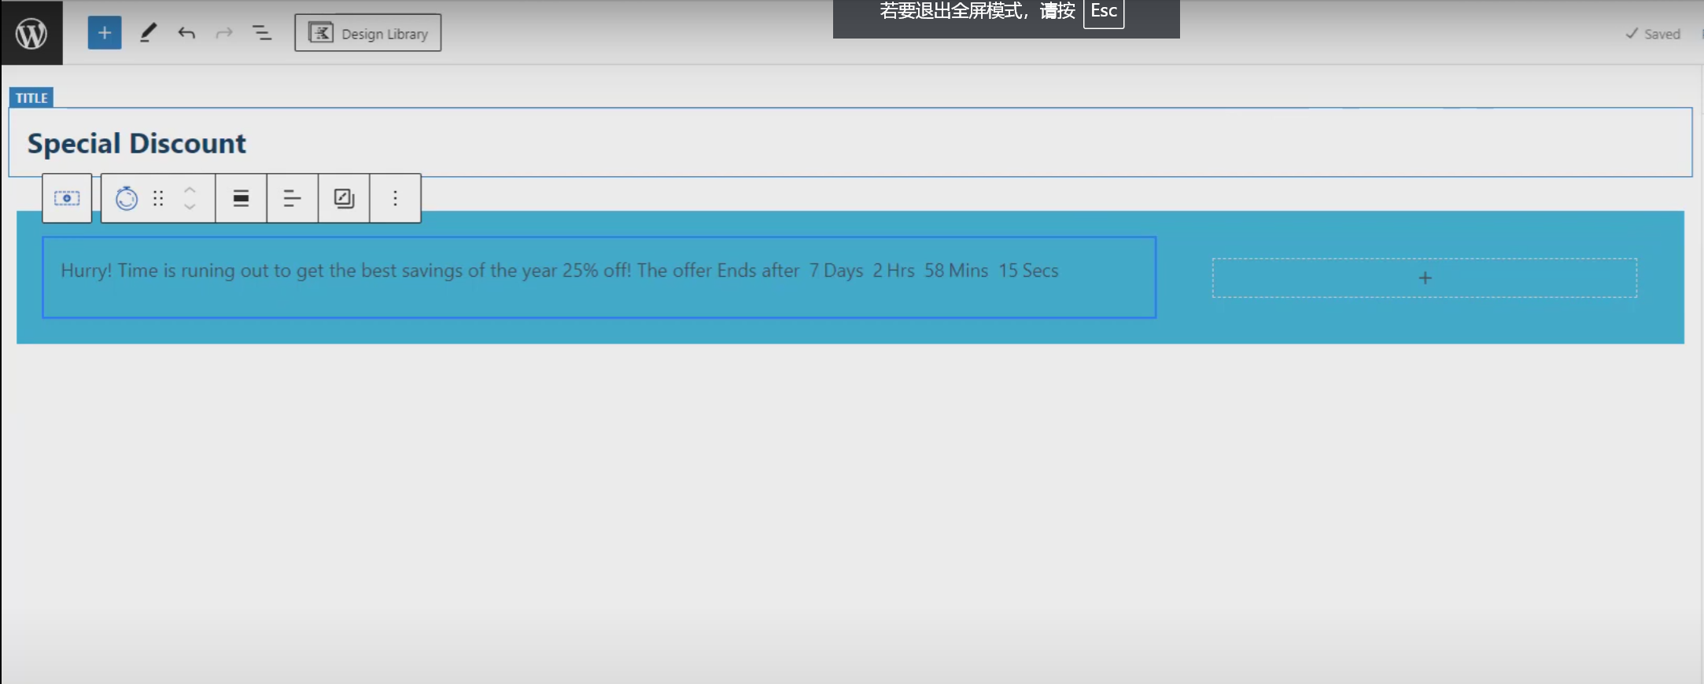Move the block up with the up arrow
The image size is (1704, 684).
[x=190, y=189]
